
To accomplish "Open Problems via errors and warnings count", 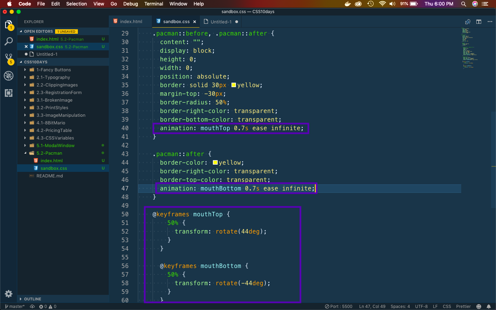I will click(48, 307).
